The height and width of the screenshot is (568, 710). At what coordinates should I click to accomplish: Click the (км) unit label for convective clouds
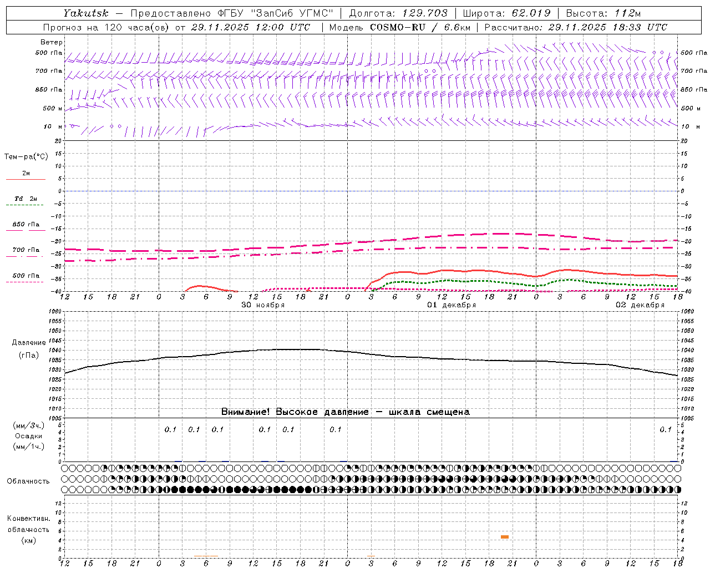click(x=28, y=541)
